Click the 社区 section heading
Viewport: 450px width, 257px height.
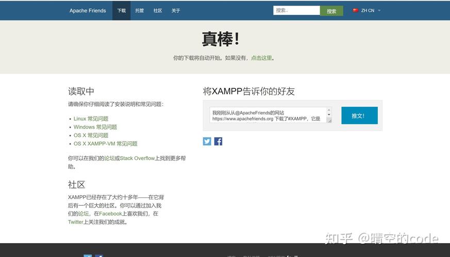pos(77,185)
